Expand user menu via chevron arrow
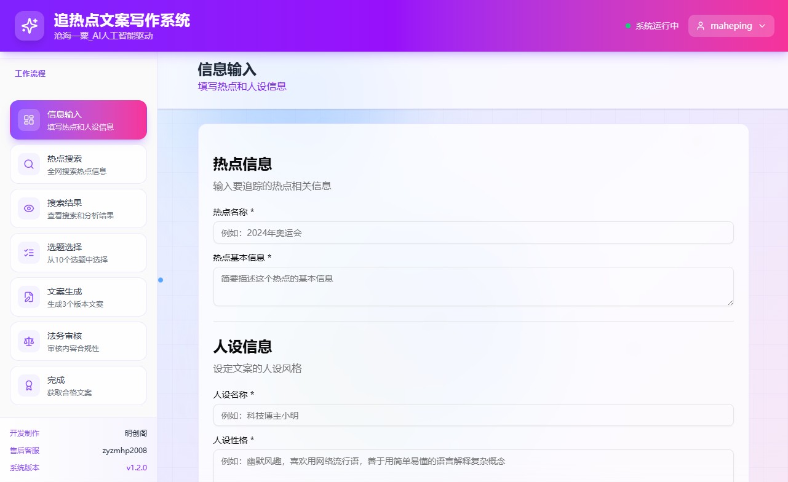The height and width of the screenshot is (482, 788). 763,26
